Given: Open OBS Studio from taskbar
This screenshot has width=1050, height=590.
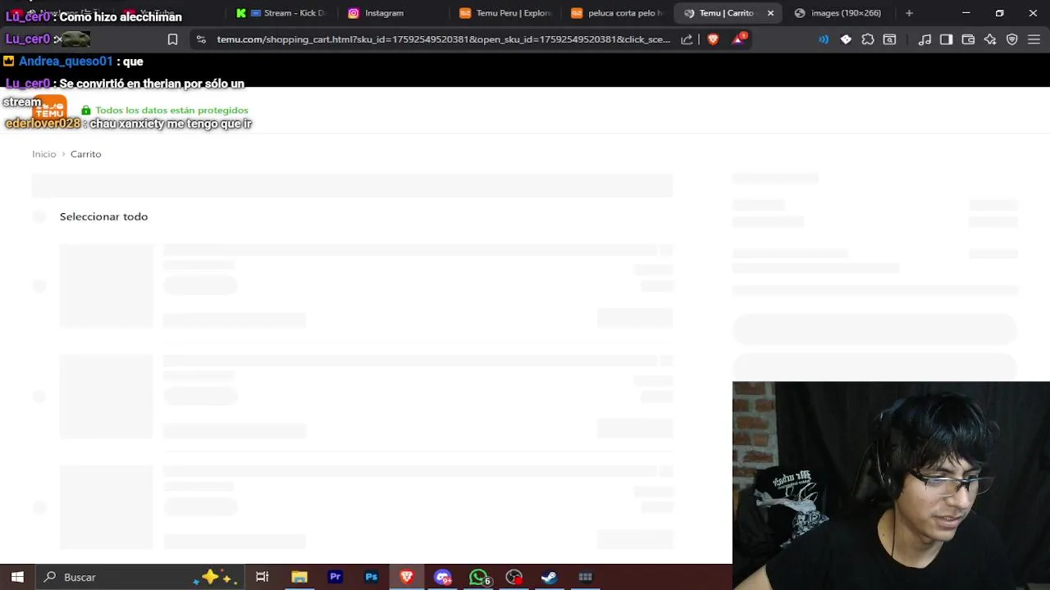Looking at the screenshot, I should coord(514,577).
